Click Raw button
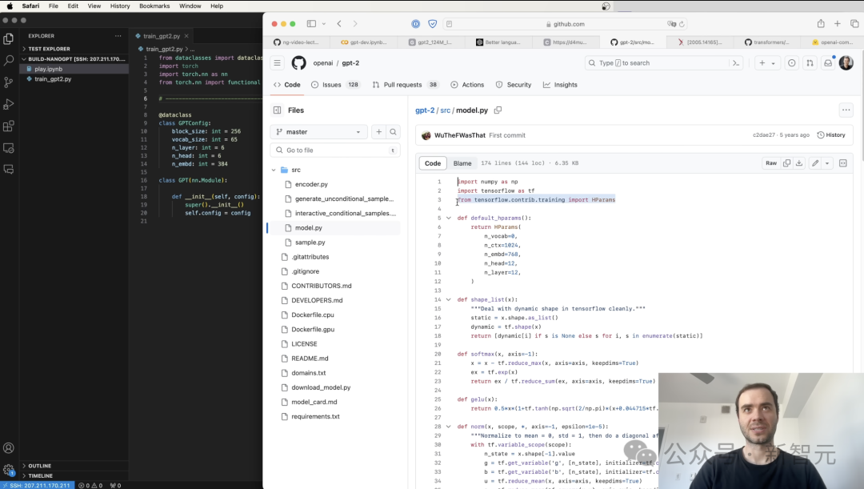This screenshot has height=489, width=864. (771, 163)
